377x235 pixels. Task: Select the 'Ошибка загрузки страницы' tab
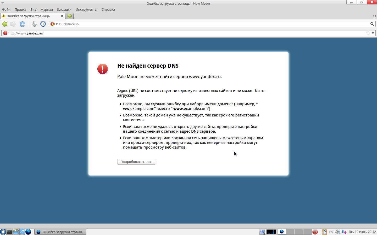pyautogui.click(x=33, y=16)
